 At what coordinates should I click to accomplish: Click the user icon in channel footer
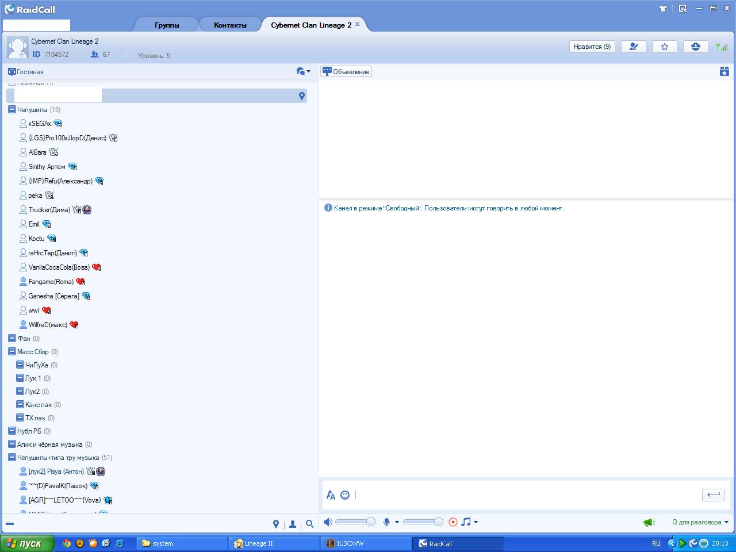click(x=293, y=524)
